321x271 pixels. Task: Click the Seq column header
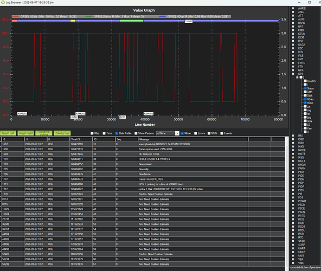tap(127, 139)
